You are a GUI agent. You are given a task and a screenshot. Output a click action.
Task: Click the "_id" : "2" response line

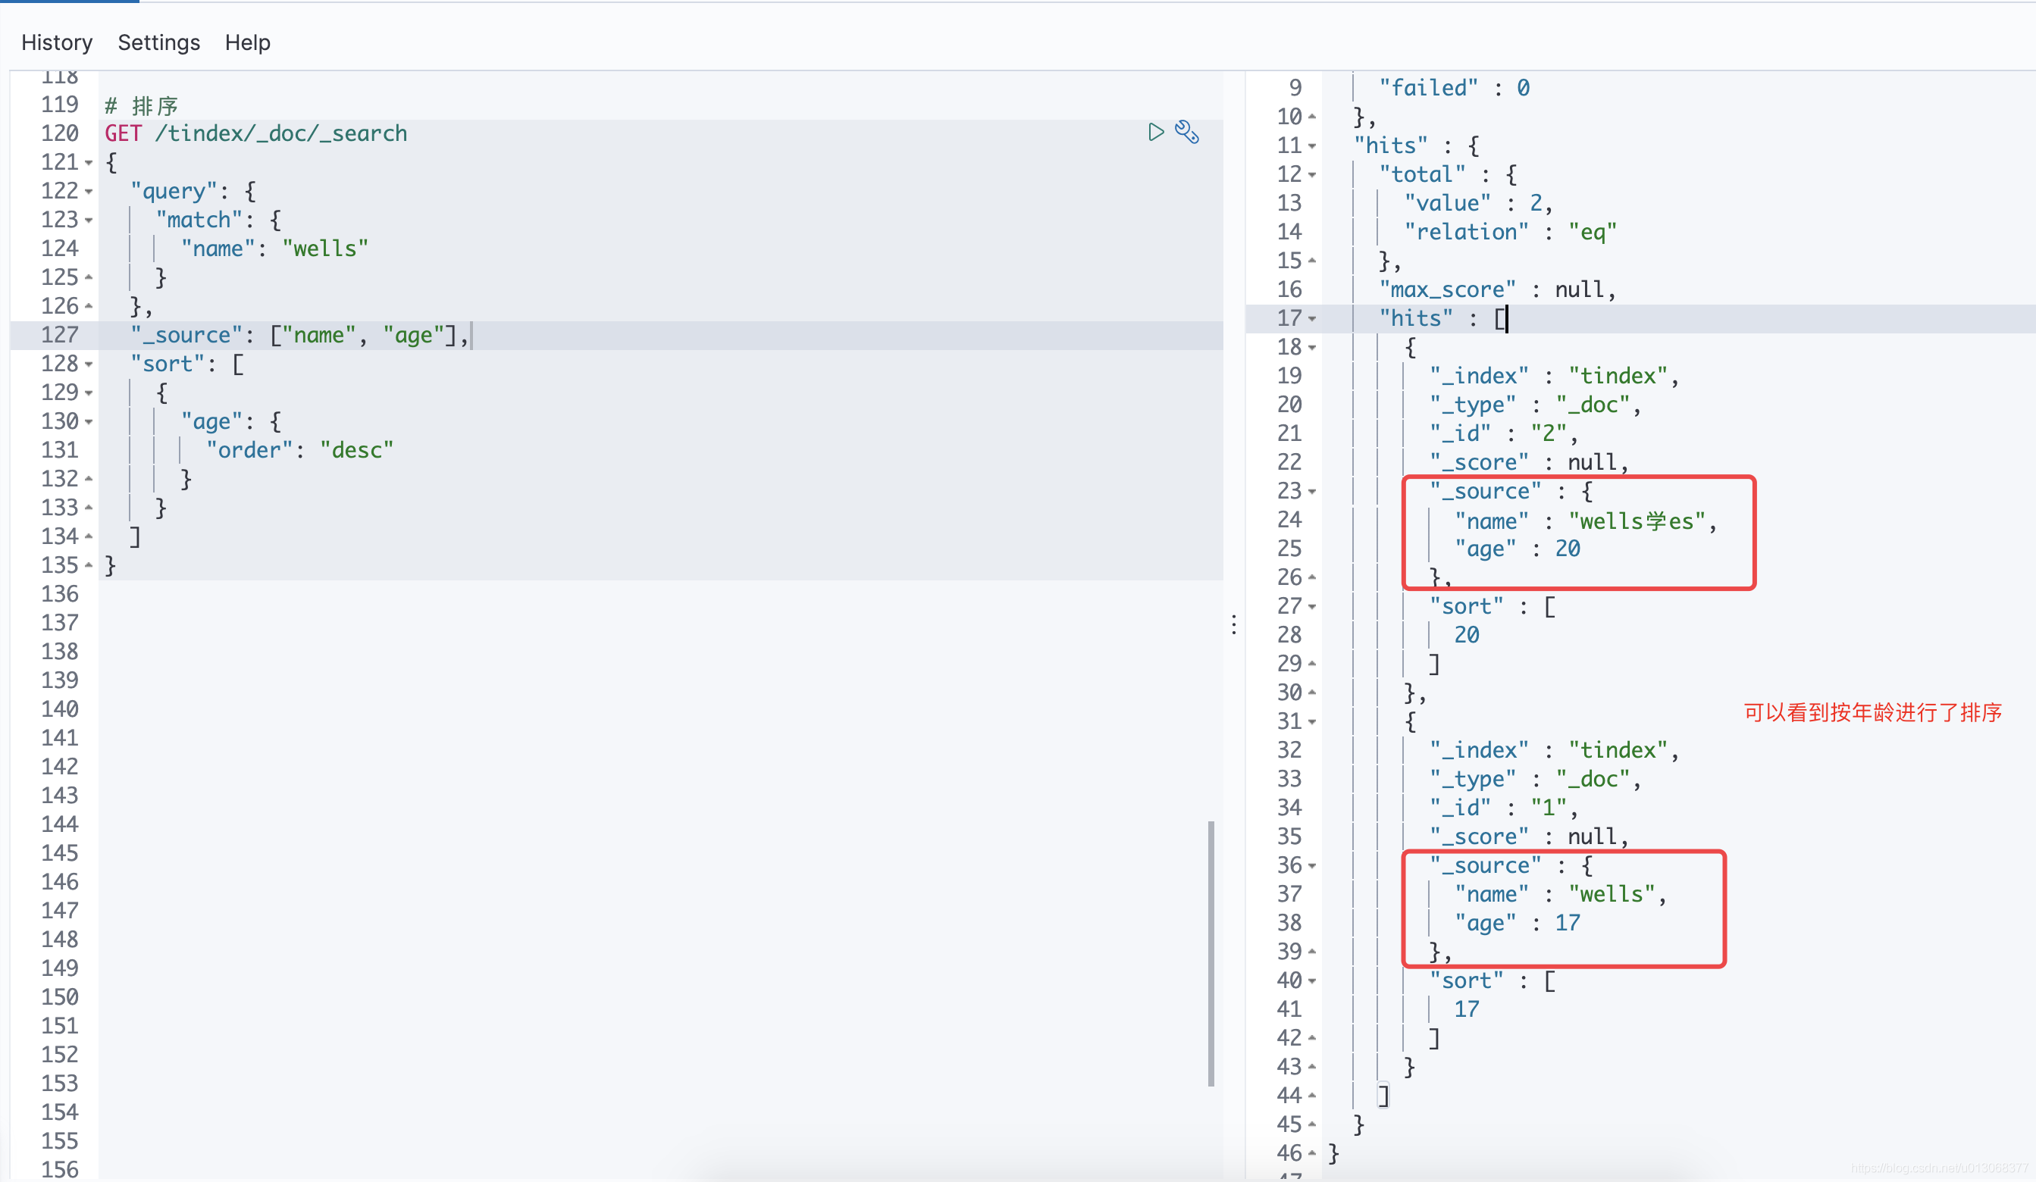click(1504, 433)
